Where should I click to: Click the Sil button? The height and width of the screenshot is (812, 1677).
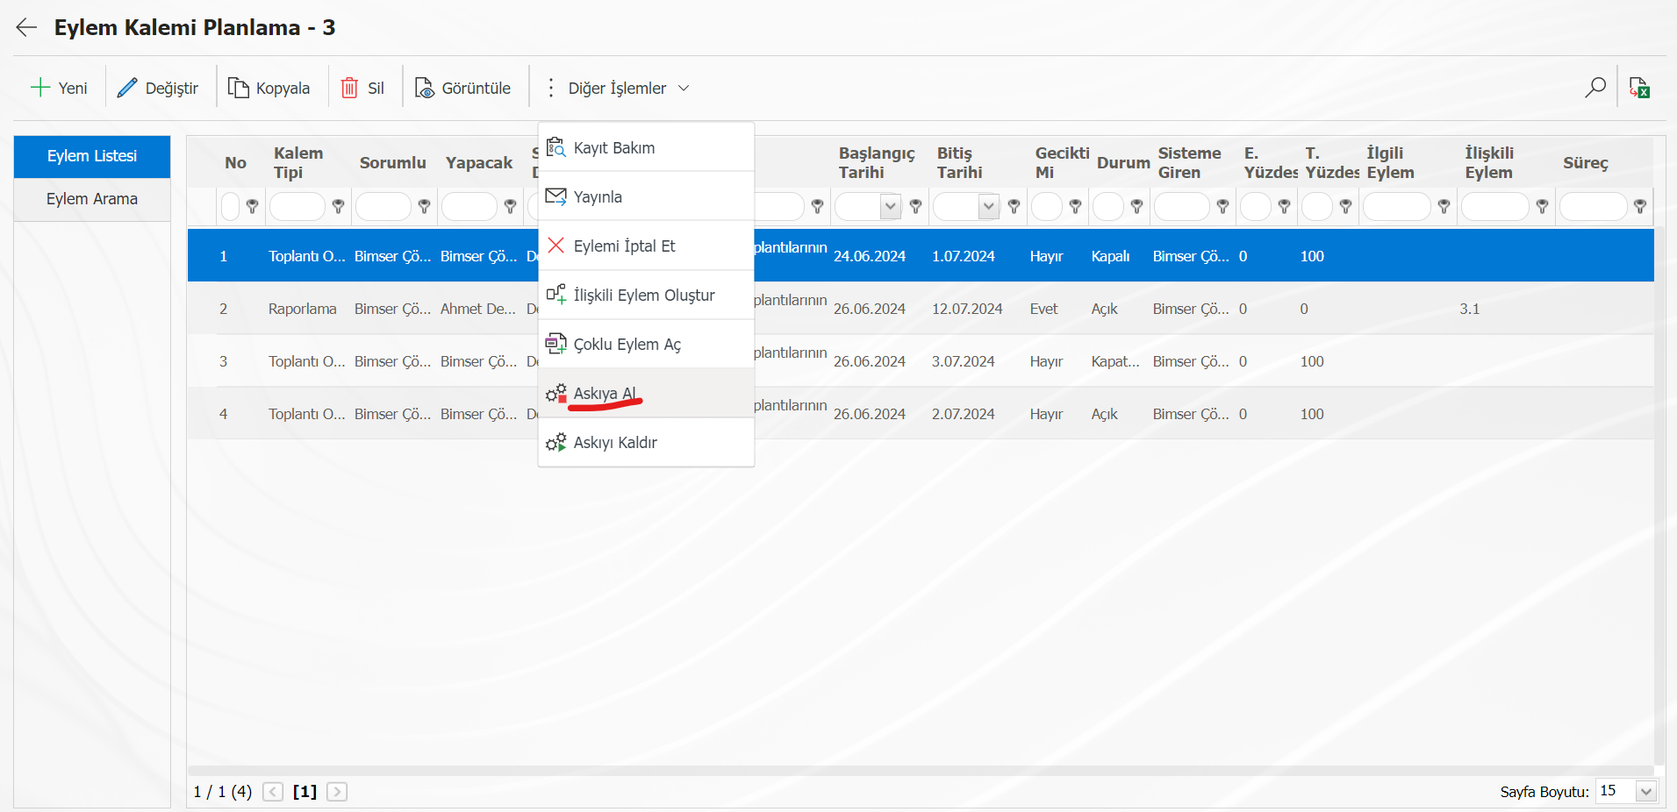click(362, 88)
